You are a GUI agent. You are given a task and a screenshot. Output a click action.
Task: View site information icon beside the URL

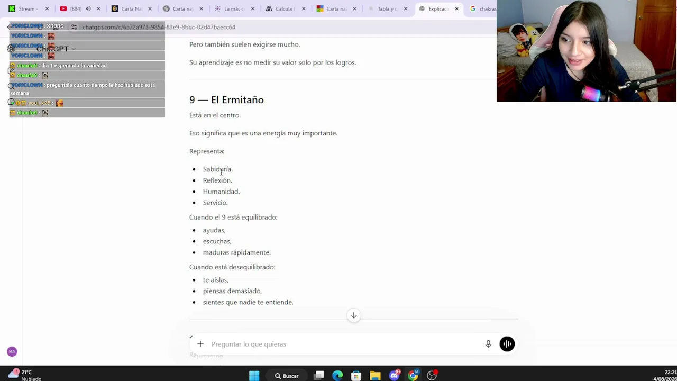tap(74, 27)
